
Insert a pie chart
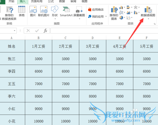pyautogui.click(x=121, y=18)
